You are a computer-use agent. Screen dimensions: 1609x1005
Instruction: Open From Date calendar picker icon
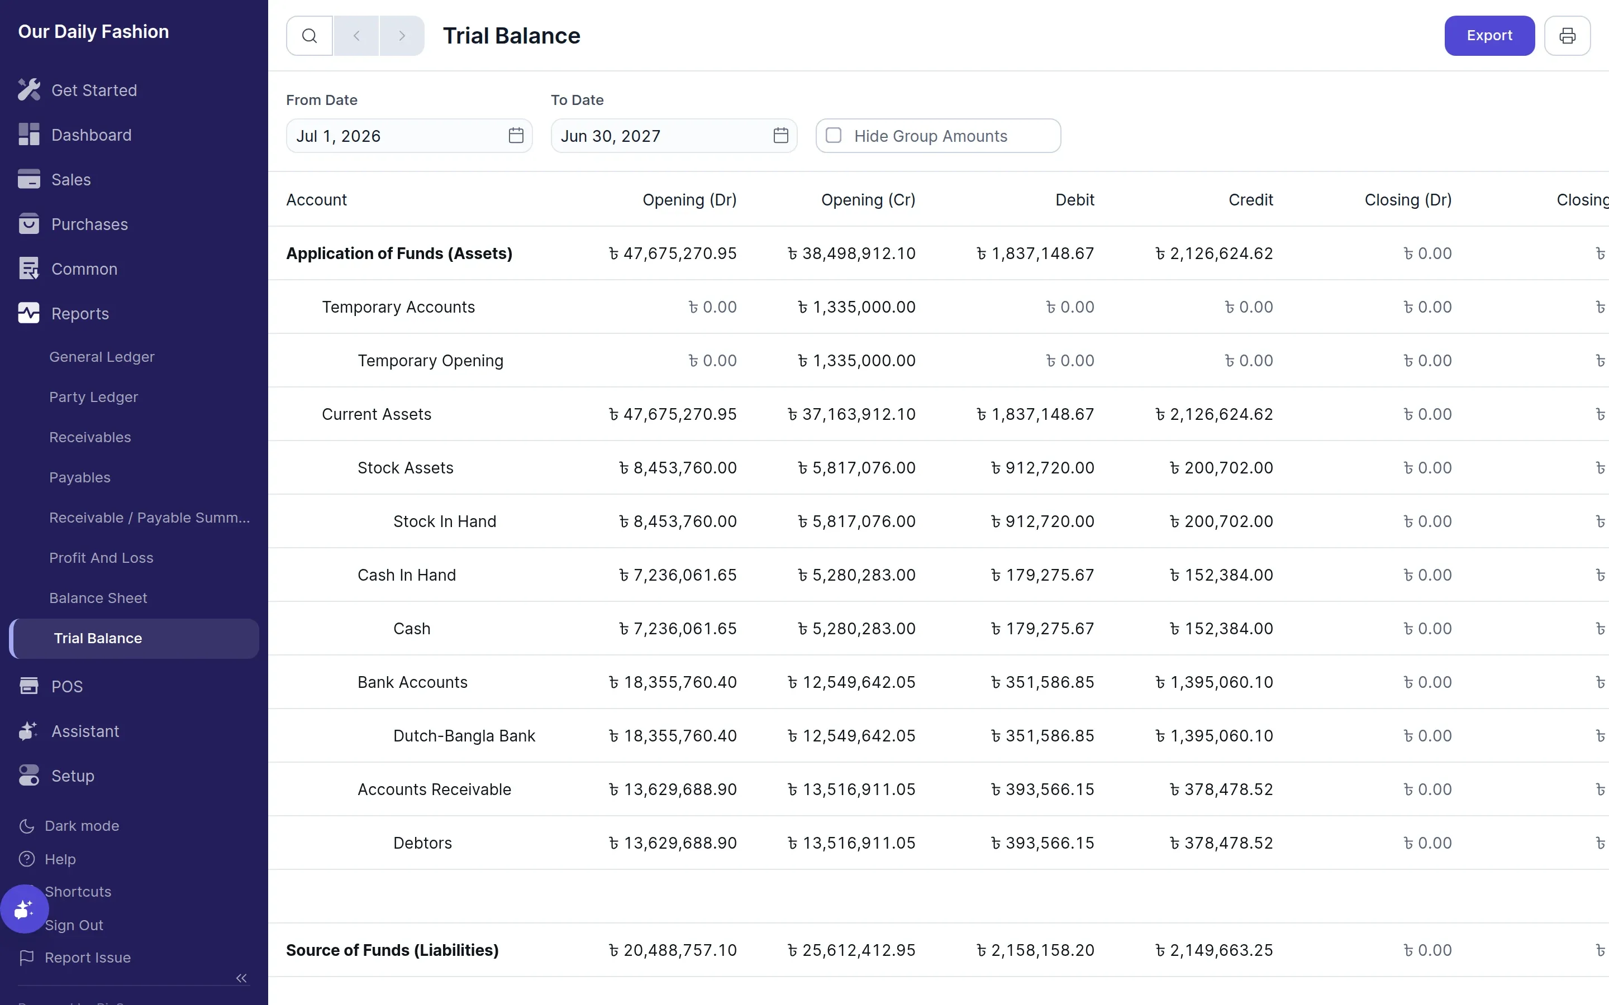pyautogui.click(x=516, y=136)
